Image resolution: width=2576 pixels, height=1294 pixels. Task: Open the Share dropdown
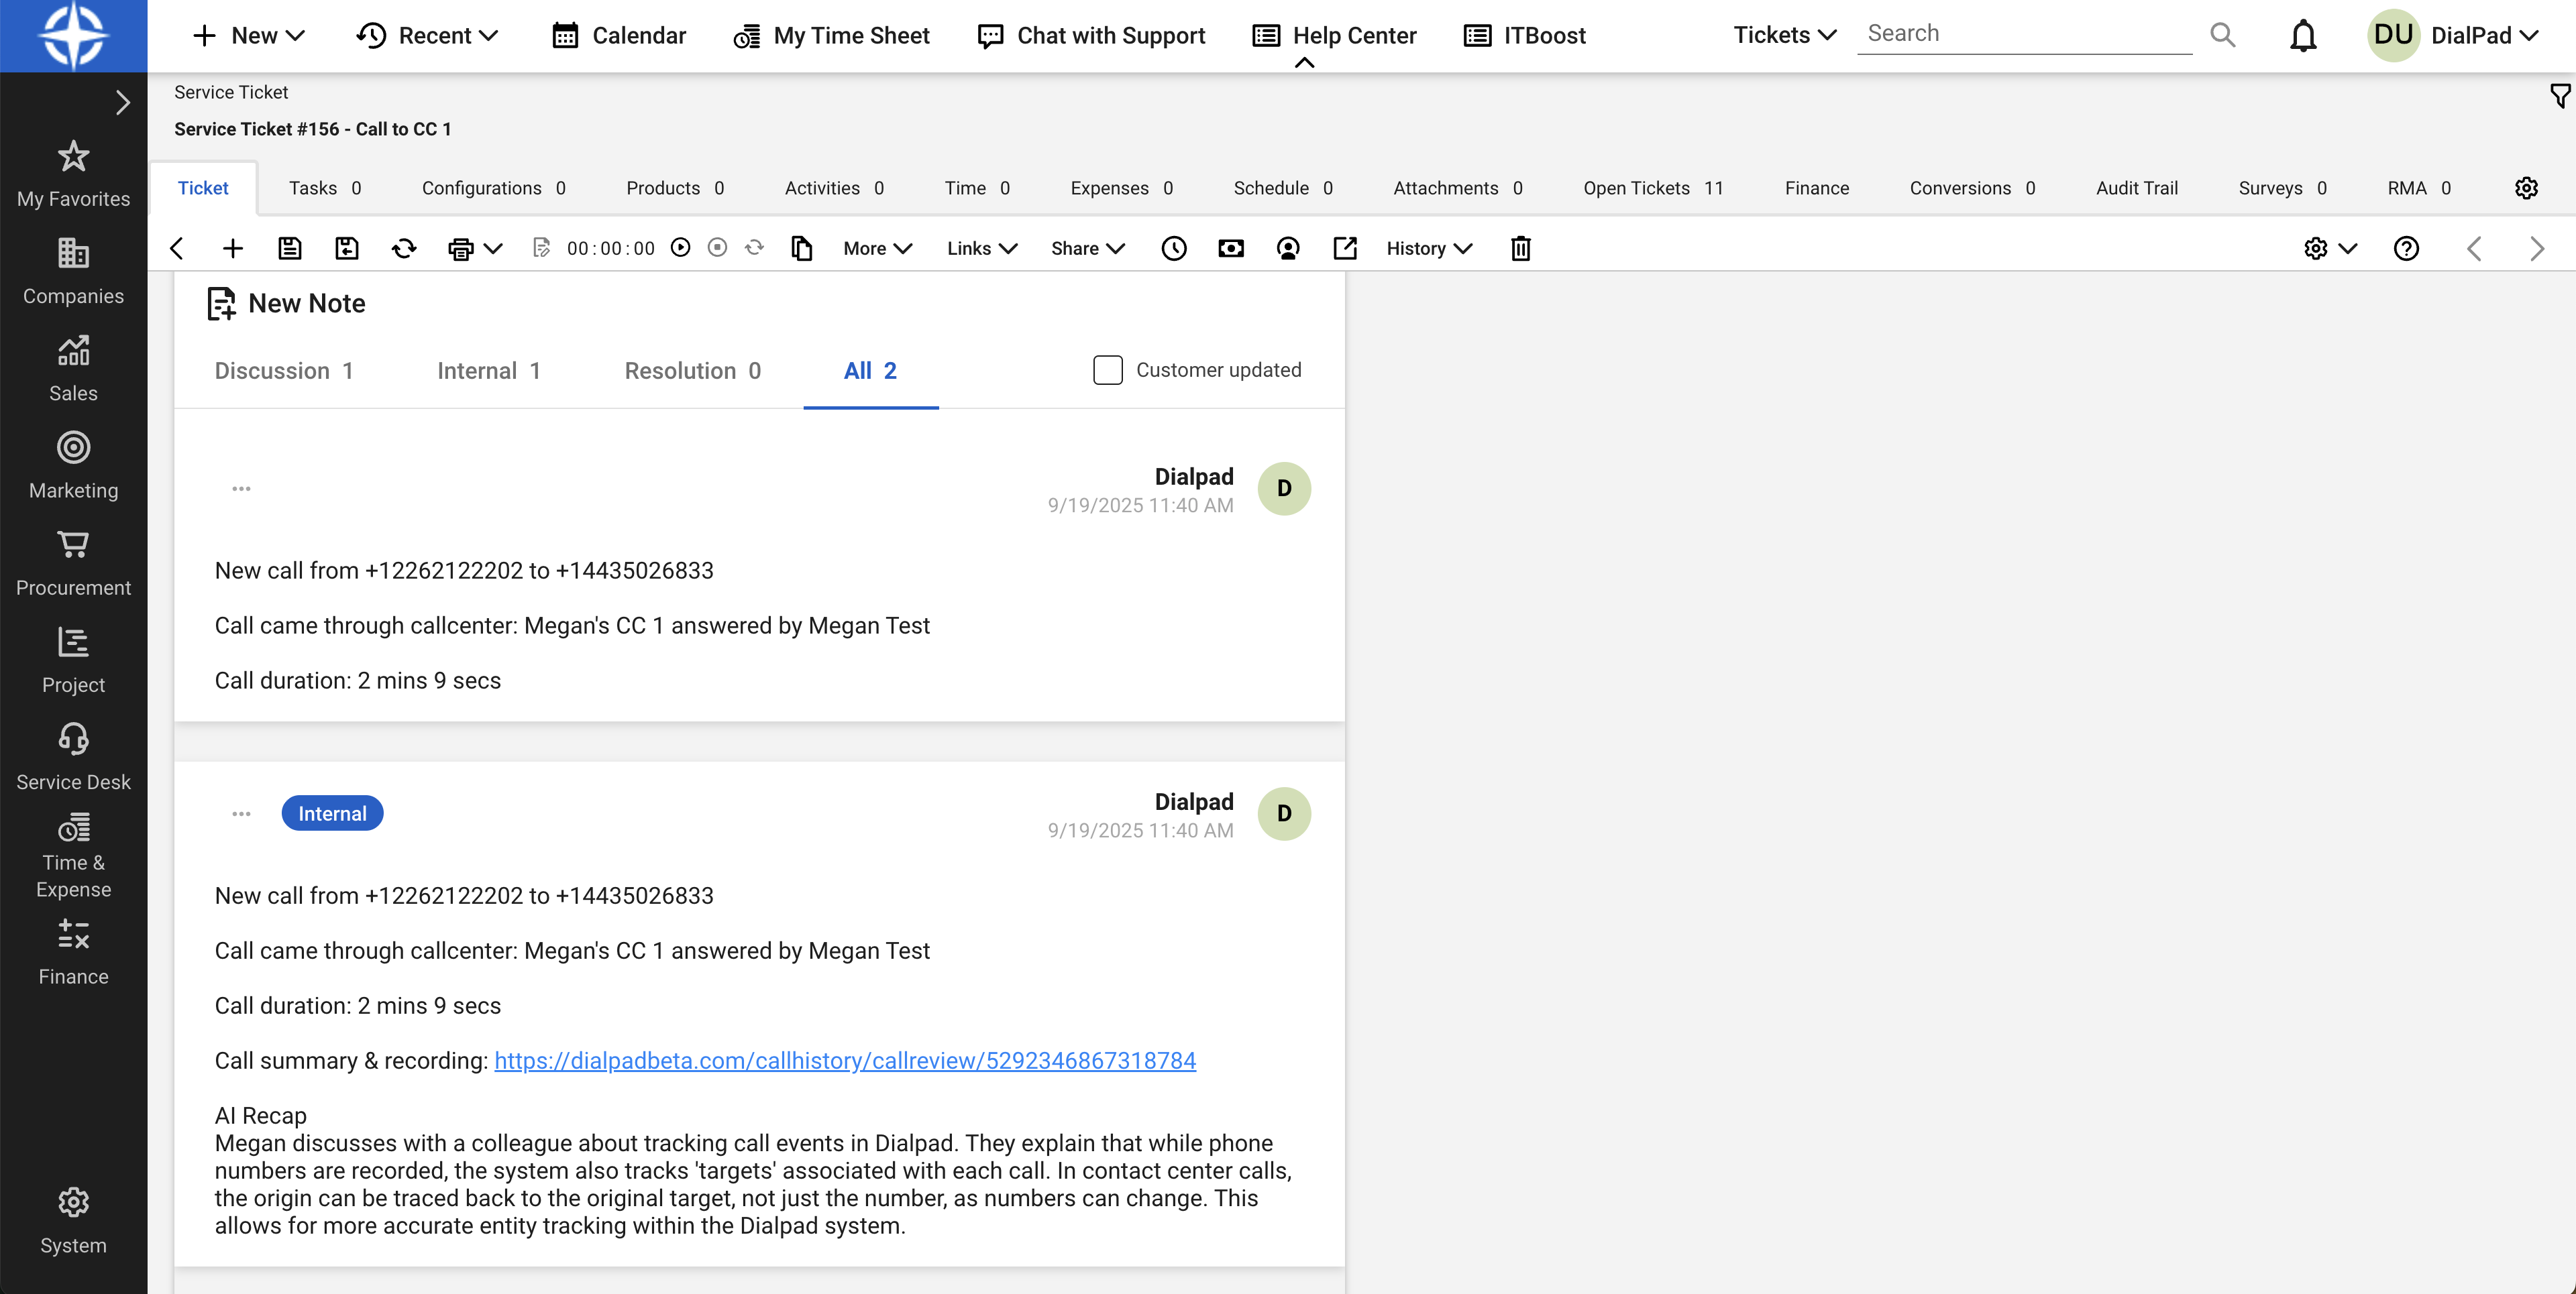tap(1088, 248)
